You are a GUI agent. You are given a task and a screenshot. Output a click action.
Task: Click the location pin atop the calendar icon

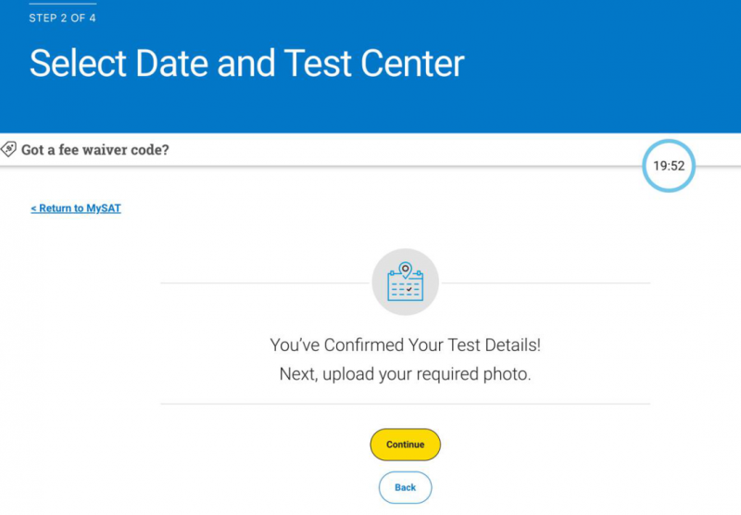[x=406, y=270]
